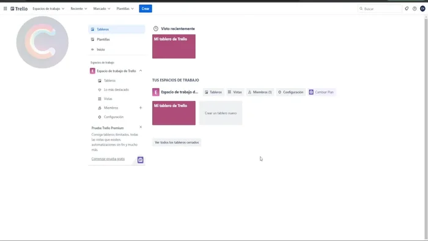Viewport: 428px width, 241px height.
Task: Open the Reciente dropdown
Action: click(79, 9)
